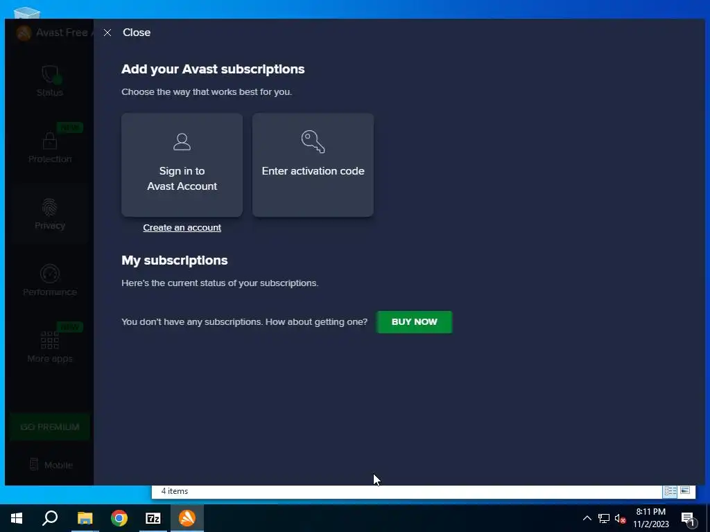Open network status tray icon
This screenshot has width=710, height=532.
[604, 518]
